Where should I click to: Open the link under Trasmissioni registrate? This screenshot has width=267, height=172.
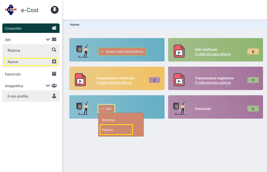click(x=213, y=83)
